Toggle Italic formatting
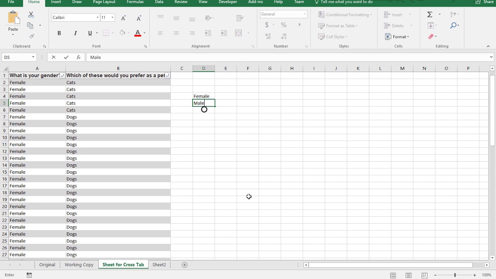Screen dimensions: 496x279 [75, 33]
